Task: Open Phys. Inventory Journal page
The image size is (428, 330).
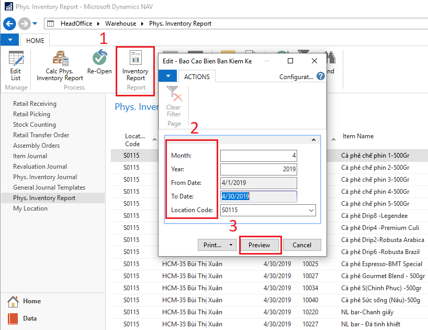Action: pos(45,177)
